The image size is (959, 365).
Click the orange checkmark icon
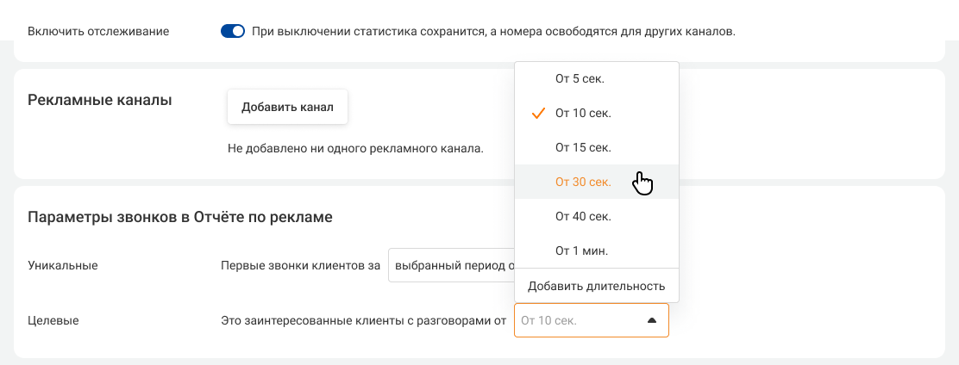(539, 113)
